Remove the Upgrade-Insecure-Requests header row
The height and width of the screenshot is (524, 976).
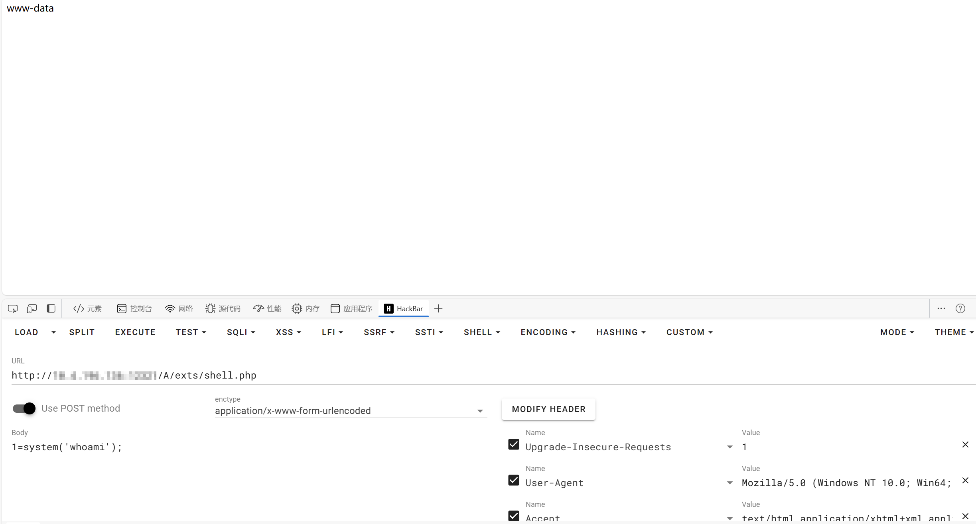pos(965,445)
